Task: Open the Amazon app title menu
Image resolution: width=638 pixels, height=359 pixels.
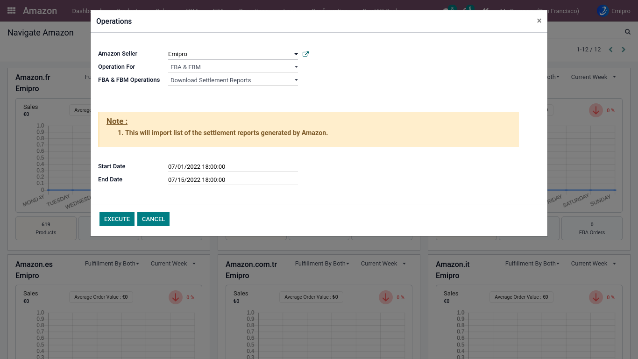Action: (40, 11)
